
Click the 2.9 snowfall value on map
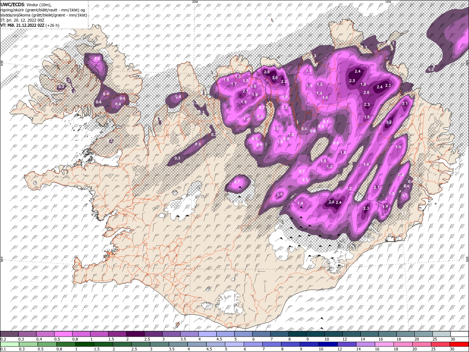(267, 72)
